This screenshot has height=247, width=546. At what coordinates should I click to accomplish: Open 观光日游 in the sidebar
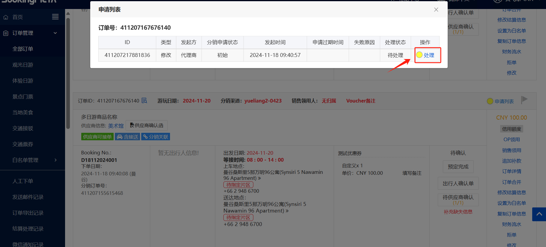point(23,65)
